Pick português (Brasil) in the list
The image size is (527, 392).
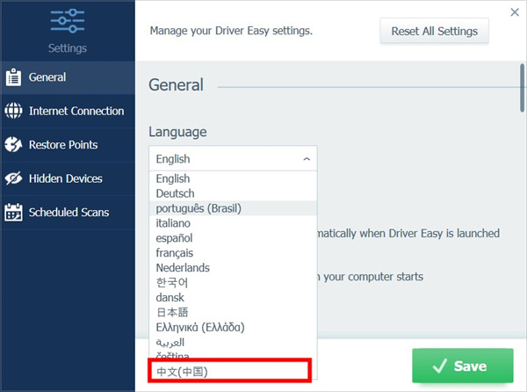(198, 208)
